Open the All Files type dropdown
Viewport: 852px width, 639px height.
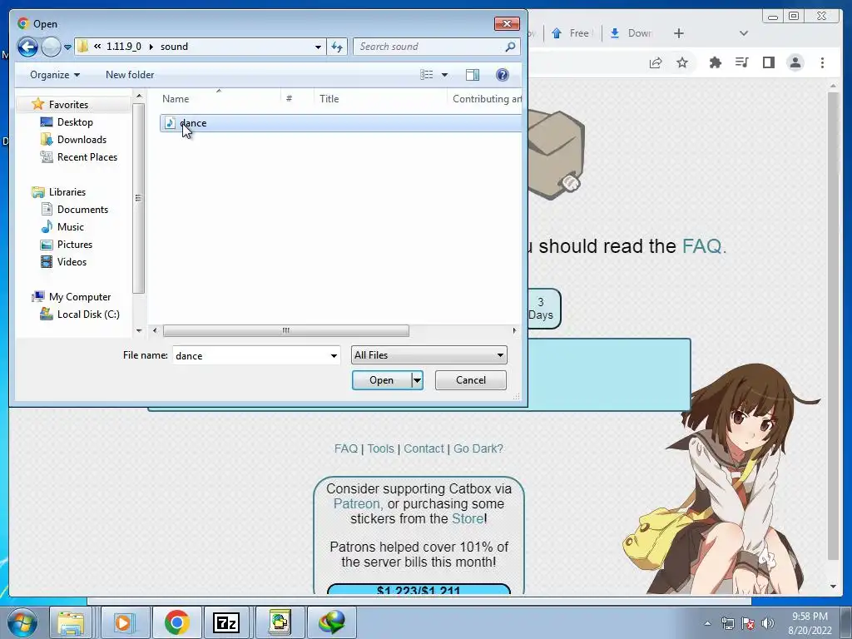pyautogui.click(x=428, y=354)
